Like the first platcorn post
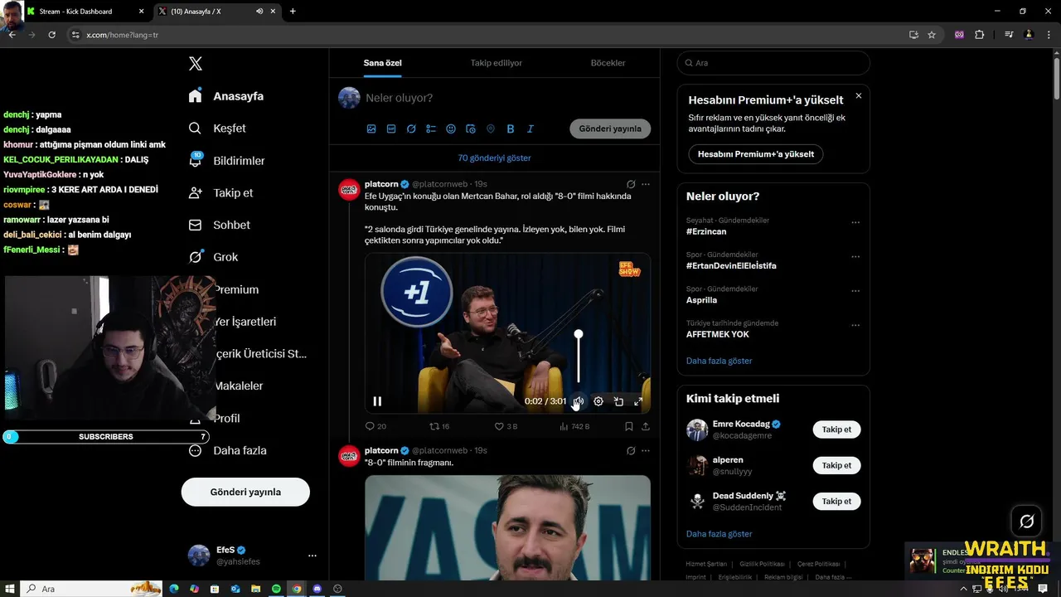The image size is (1061, 597). pos(506,426)
